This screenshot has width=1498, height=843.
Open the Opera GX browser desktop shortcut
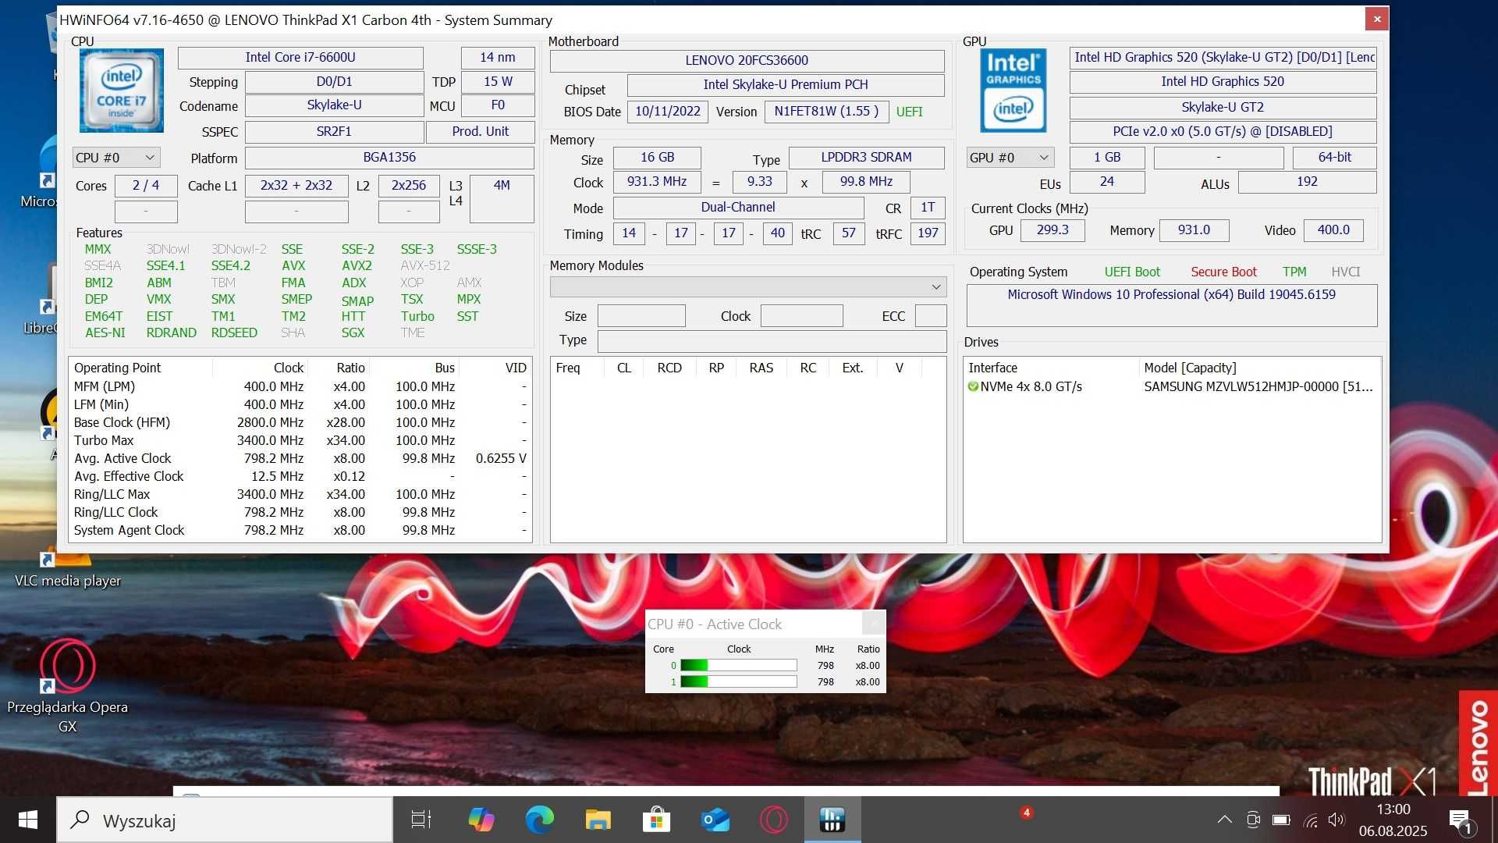68,685
